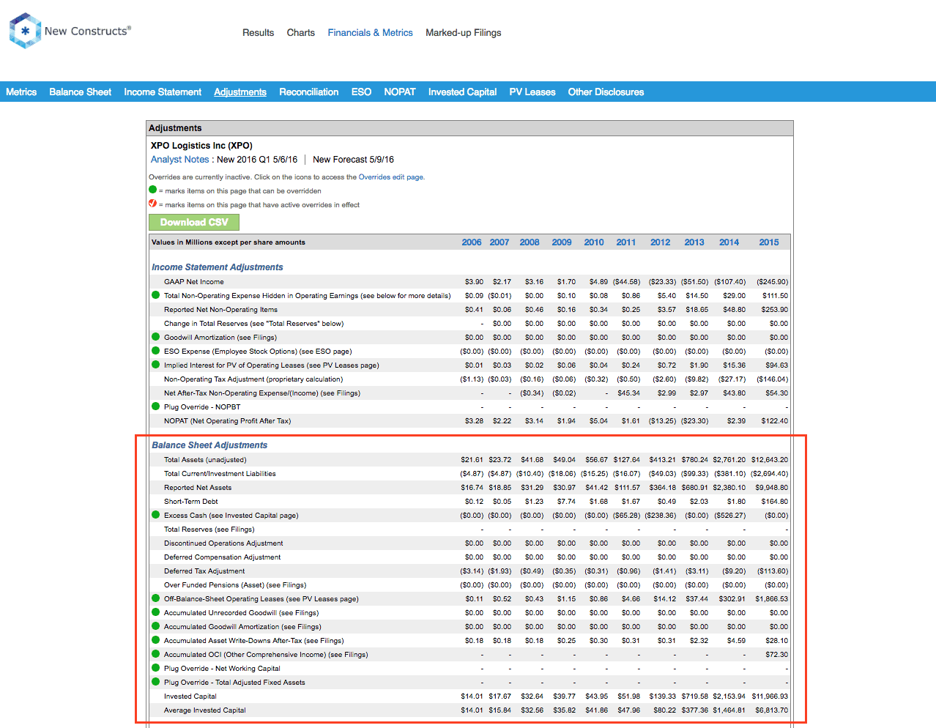The width and height of the screenshot is (936, 728).
Task: Click the GAAP Net Income row label
Action: pyautogui.click(x=194, y=282)
